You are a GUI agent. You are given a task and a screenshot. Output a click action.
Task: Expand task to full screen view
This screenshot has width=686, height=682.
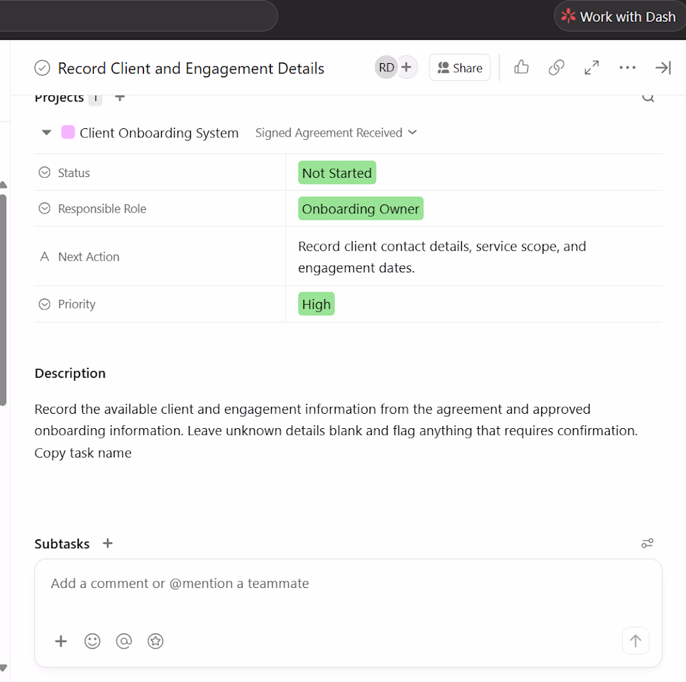[x=591, y=67]
